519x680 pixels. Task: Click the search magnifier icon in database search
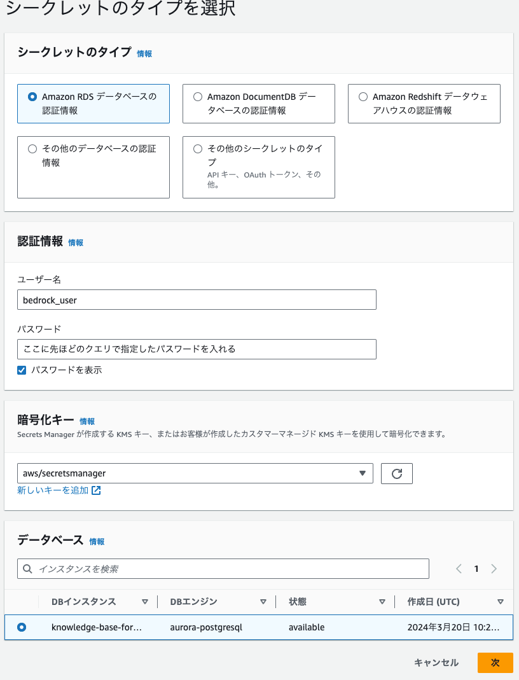pyautogui.click(x=28, y=569)
